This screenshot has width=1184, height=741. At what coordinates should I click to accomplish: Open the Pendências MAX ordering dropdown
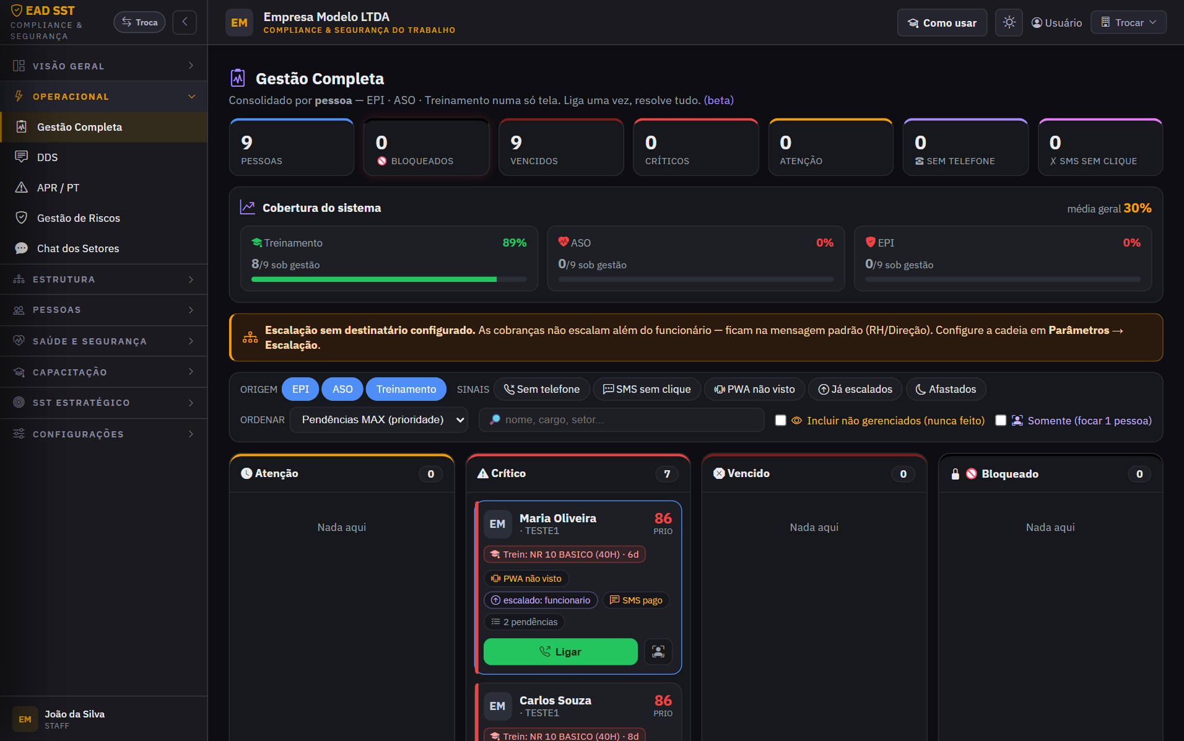click(379, 419)
